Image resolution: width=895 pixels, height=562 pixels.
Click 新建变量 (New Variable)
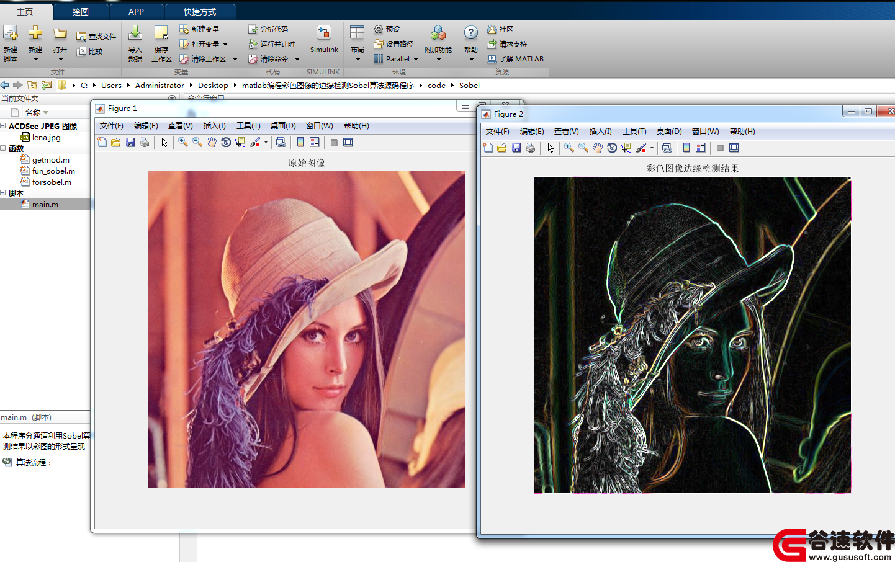tap(199, 29)
